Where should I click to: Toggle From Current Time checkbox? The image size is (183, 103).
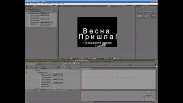click(x=137, y=18)
